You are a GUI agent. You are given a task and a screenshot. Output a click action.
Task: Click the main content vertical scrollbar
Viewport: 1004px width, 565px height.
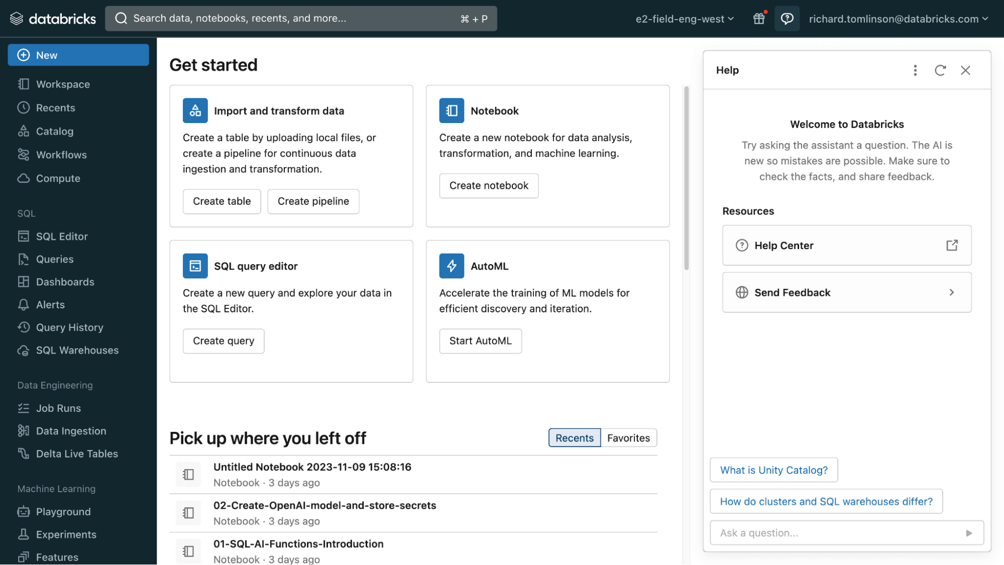point(686,178)
